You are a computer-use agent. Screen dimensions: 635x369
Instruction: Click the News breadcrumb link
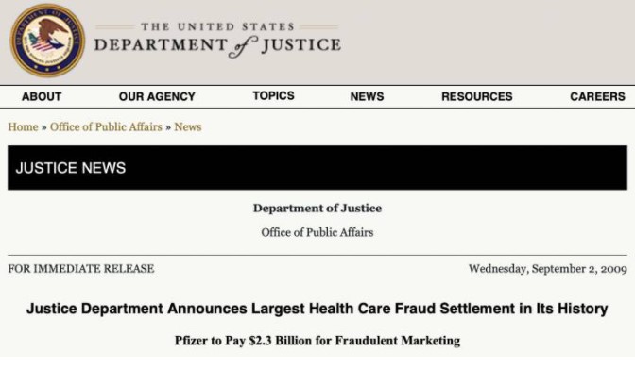[x=188, y=127]
